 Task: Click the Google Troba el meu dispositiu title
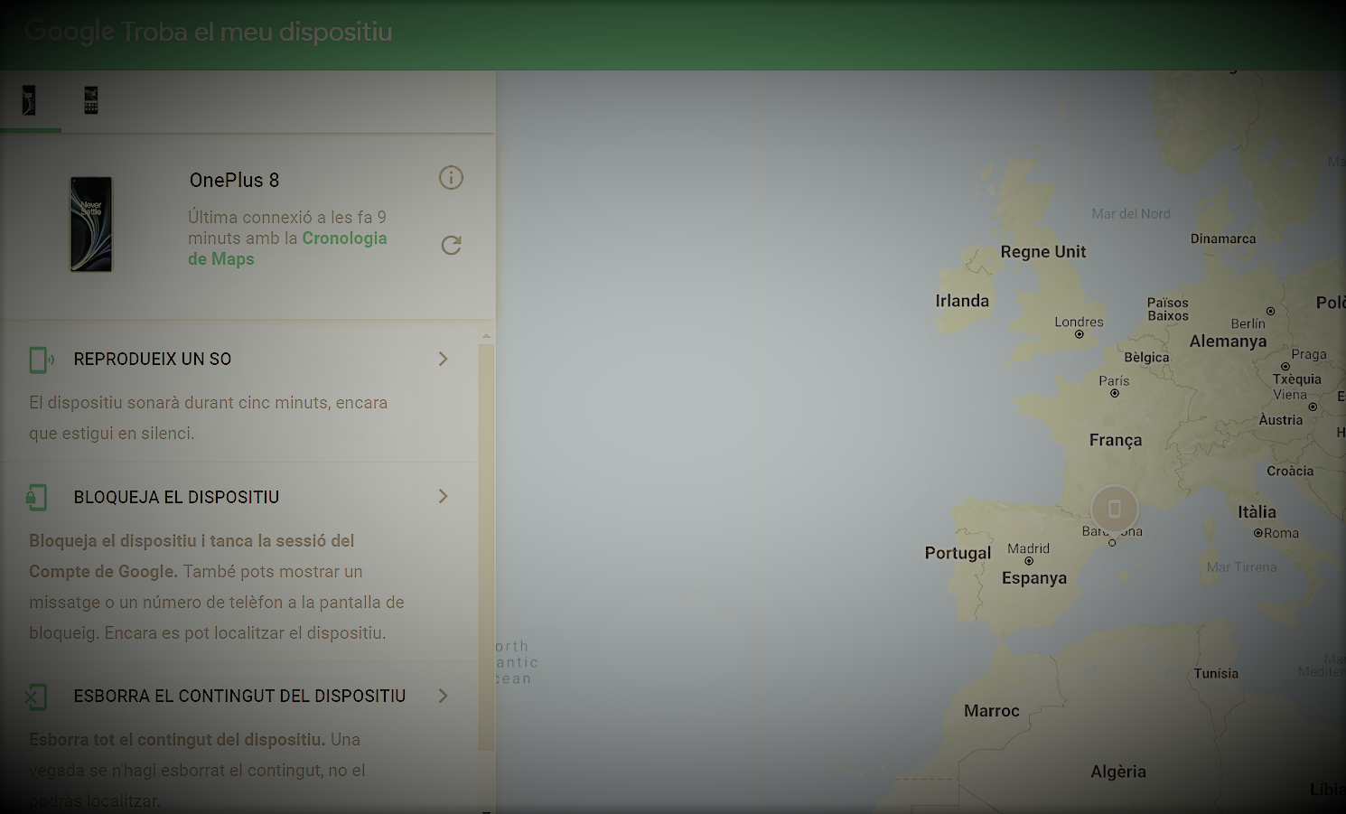click(x=209, y=32)
